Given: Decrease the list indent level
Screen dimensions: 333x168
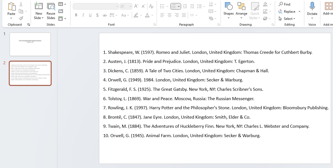Looking at the screenshot, I should point(185,6).
